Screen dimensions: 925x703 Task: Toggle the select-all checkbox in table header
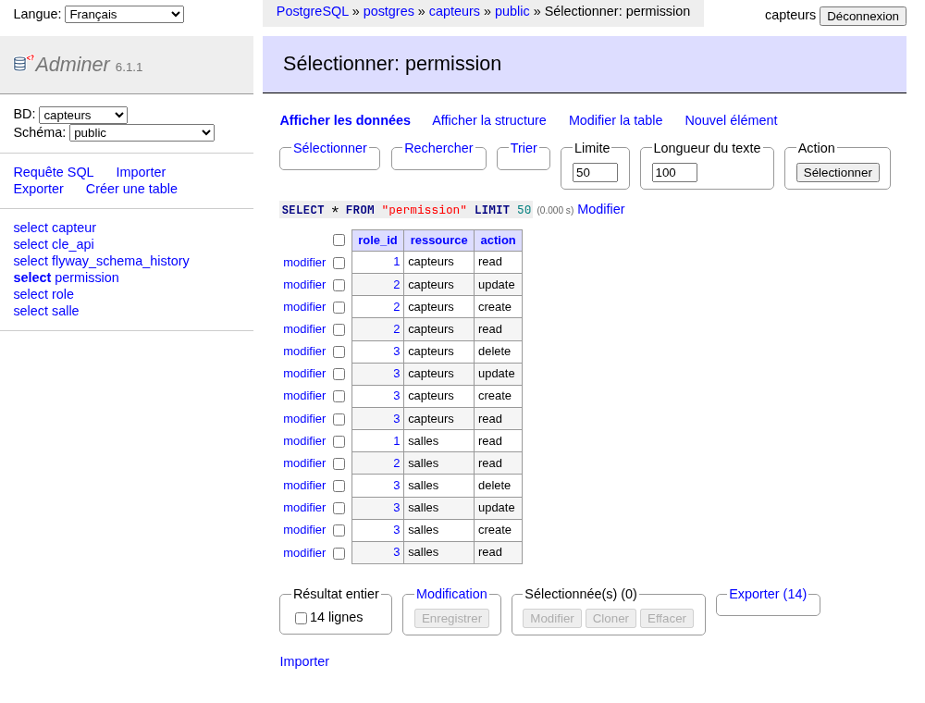pos(339,240)
